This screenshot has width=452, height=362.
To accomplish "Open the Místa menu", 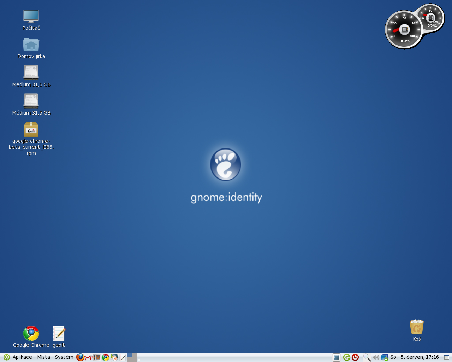I will 44,357.
